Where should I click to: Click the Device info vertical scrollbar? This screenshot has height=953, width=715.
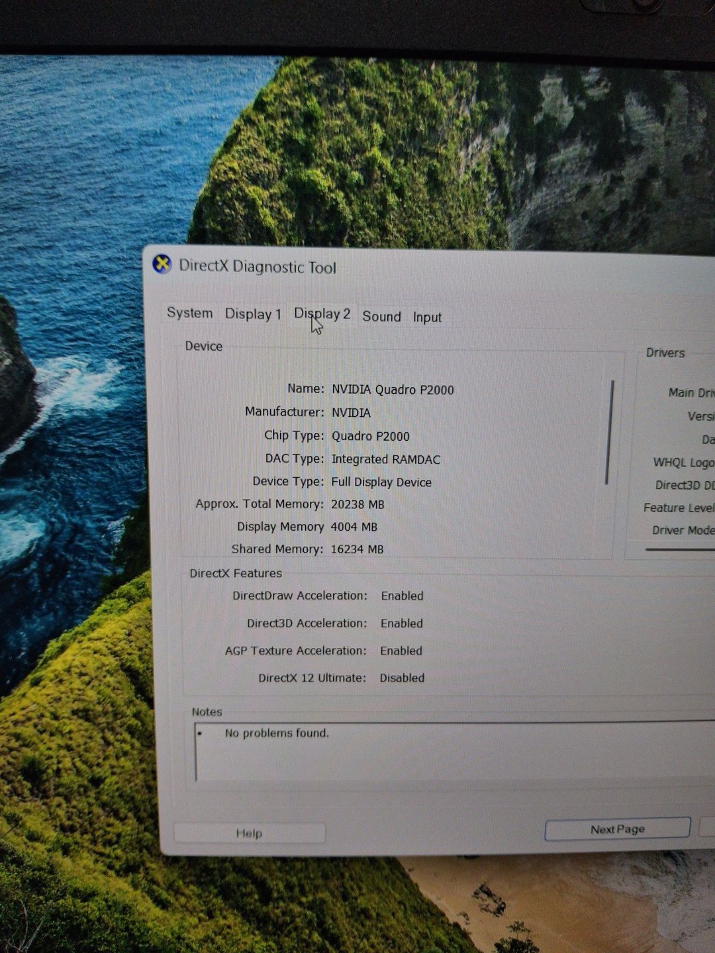click(609, 431)
